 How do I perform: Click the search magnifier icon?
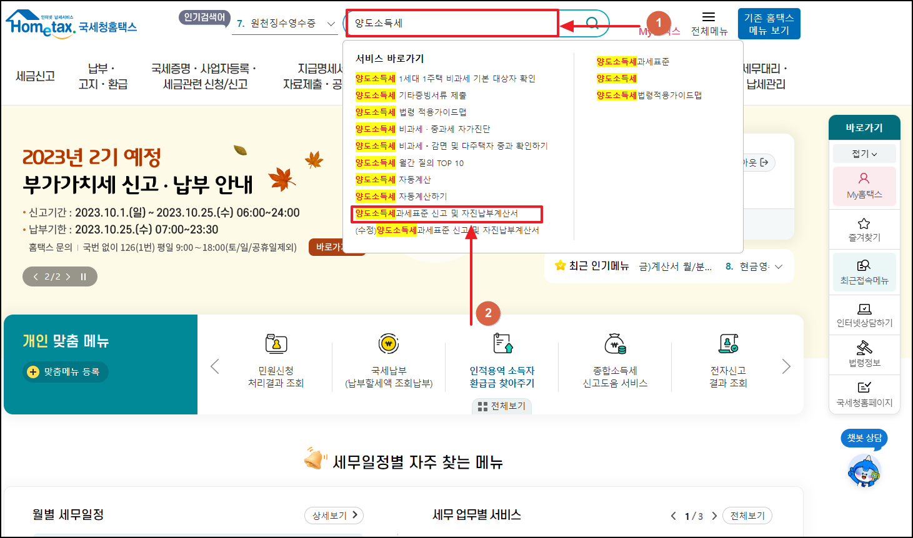coord(592,24)
